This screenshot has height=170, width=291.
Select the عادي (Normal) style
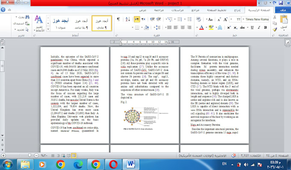pos(102,23)
